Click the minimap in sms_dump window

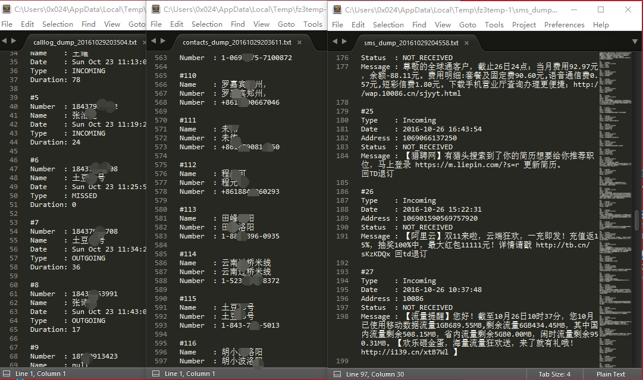(616, 209)
